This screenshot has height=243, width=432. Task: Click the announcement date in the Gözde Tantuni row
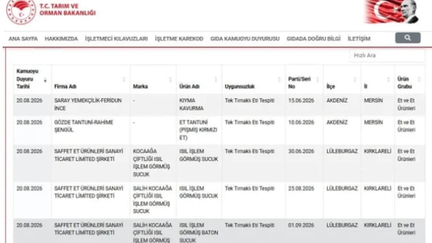(29, 122)
